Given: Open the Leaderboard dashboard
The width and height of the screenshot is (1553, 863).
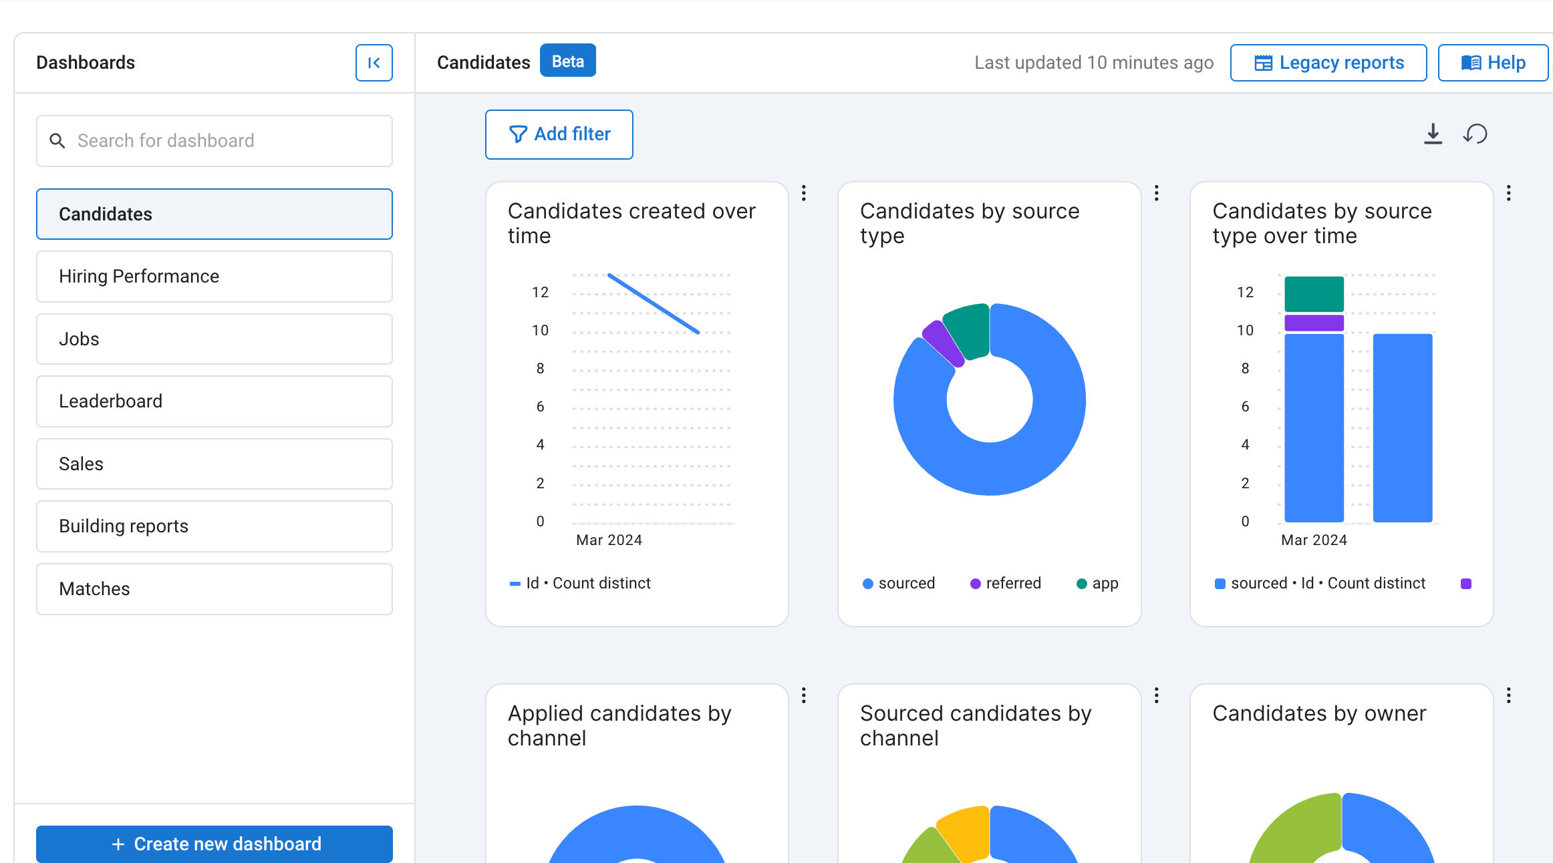Looking at the screenshot, I should coord(214,401).
